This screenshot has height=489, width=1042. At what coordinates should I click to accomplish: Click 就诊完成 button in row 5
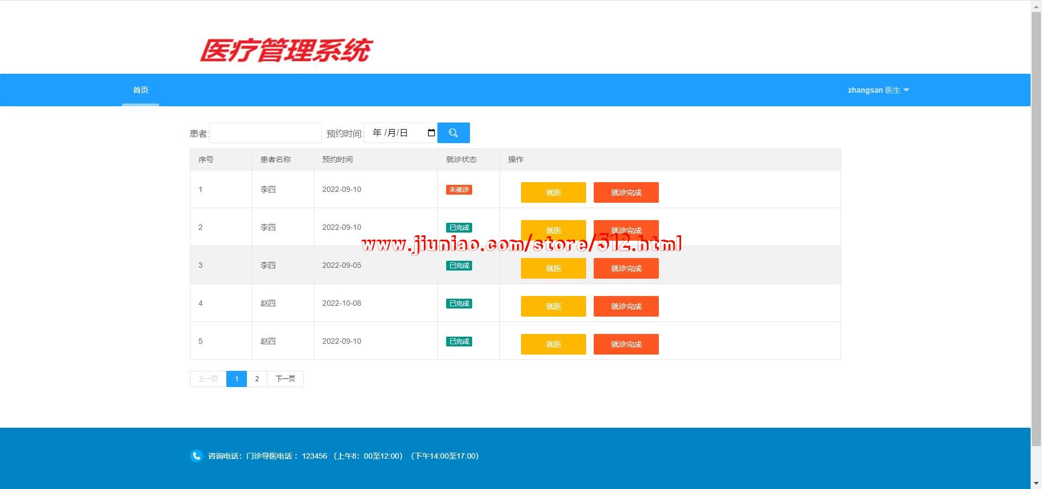626,344
